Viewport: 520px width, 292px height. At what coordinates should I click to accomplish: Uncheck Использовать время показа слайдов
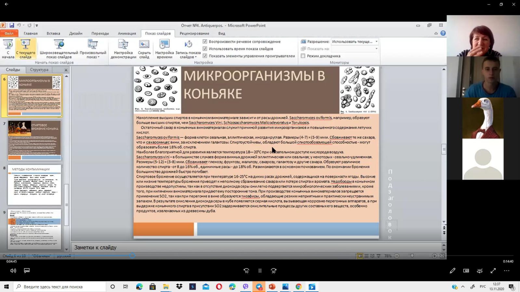(x=205, y=49)
